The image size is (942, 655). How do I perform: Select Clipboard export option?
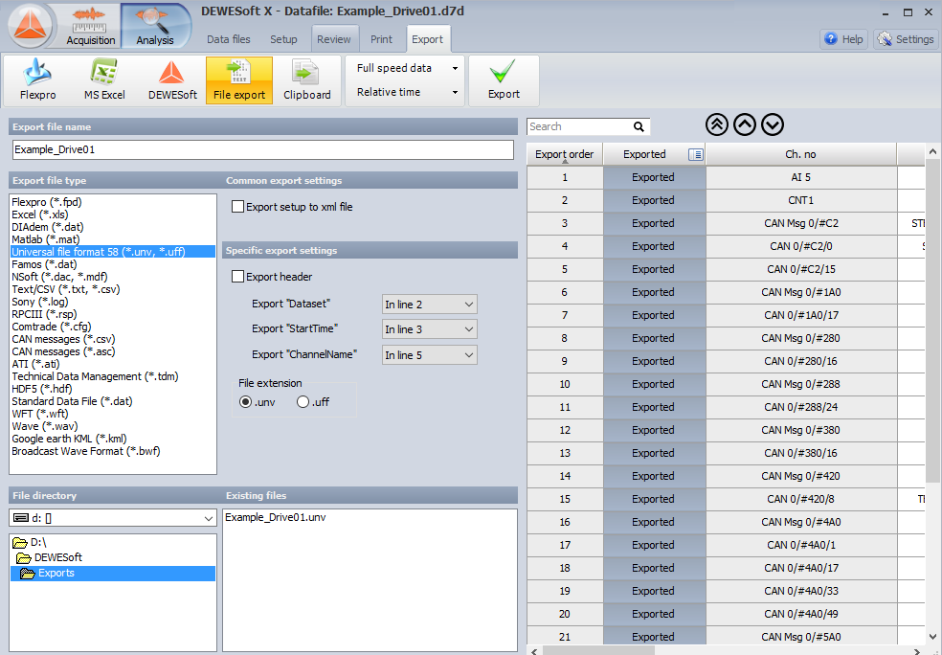pyautogui.click(x=307, y=79)
